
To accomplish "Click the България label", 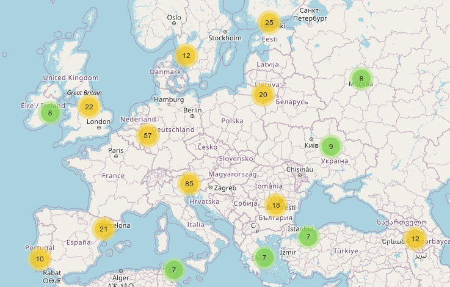I will pos(275,218).
